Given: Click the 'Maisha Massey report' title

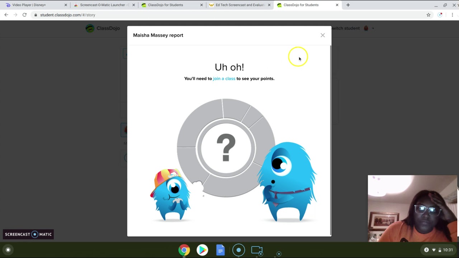Looking at the screenshot, I should [158, 35].
